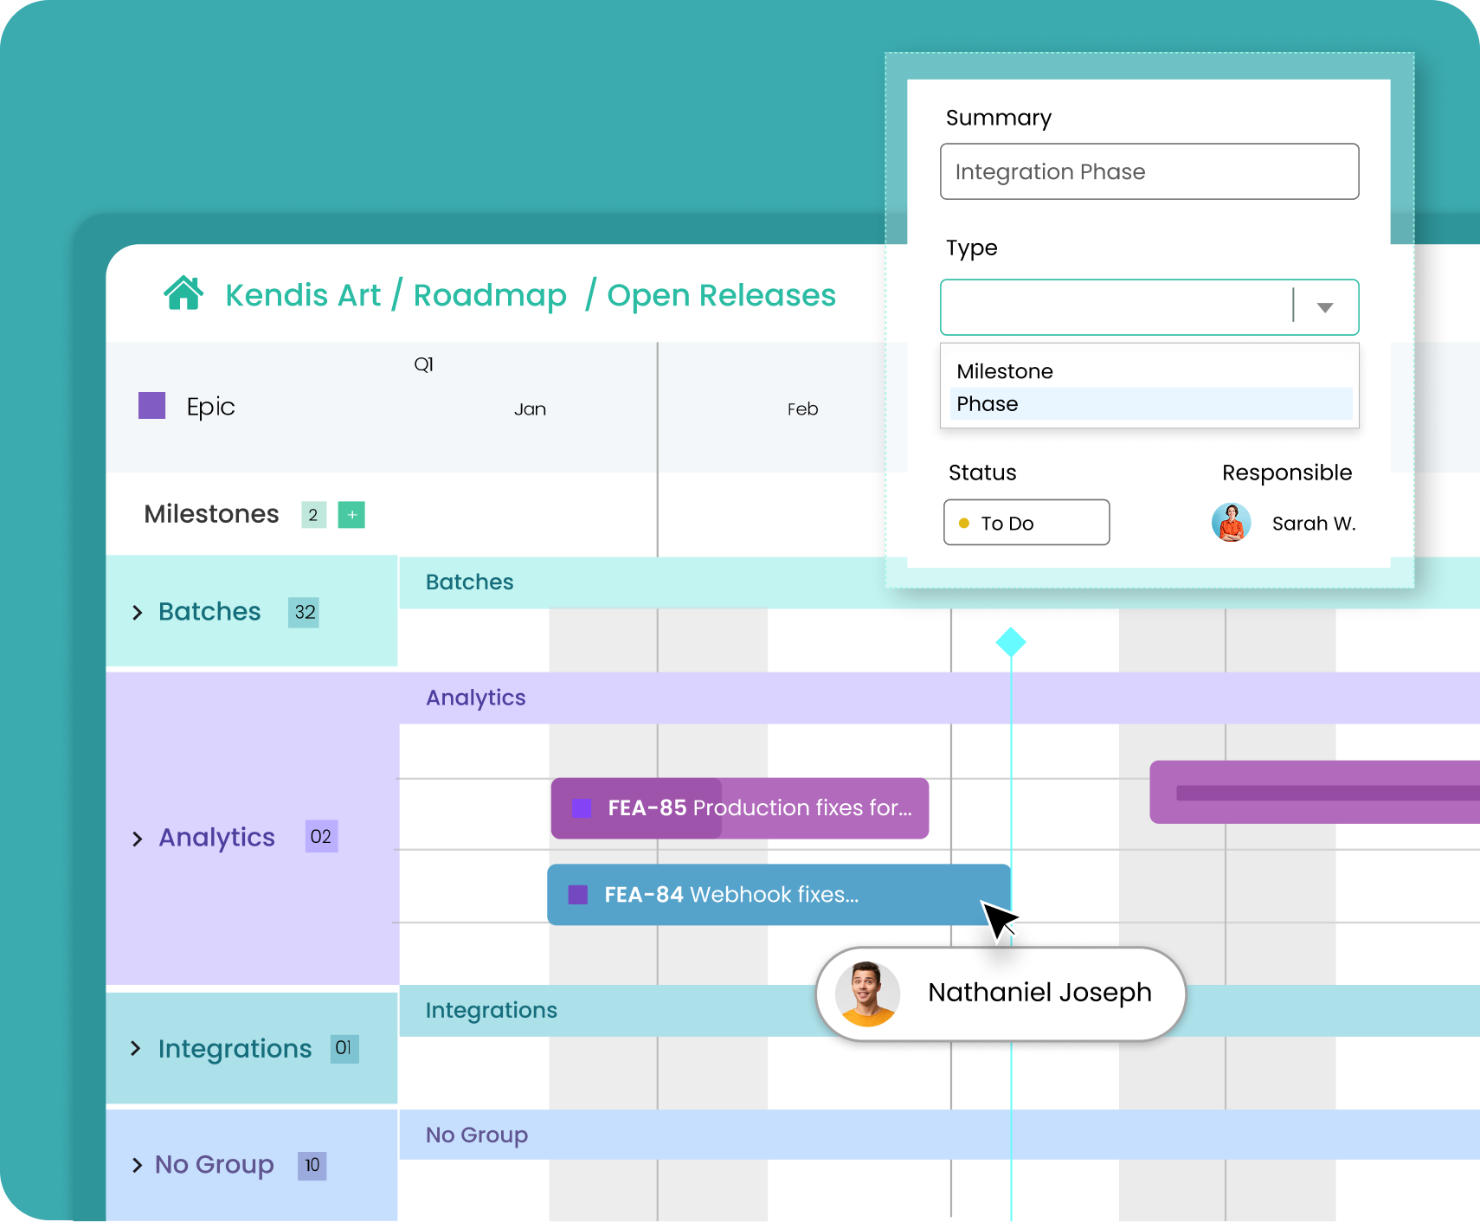The image size is (1480, 1222).
Task: Click the Epic legend label
Action: point(210,407)
